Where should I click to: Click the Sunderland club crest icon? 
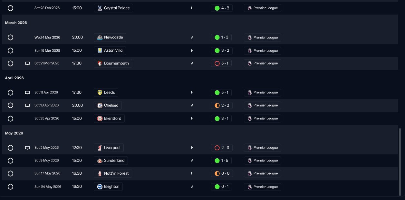(100, 161)
